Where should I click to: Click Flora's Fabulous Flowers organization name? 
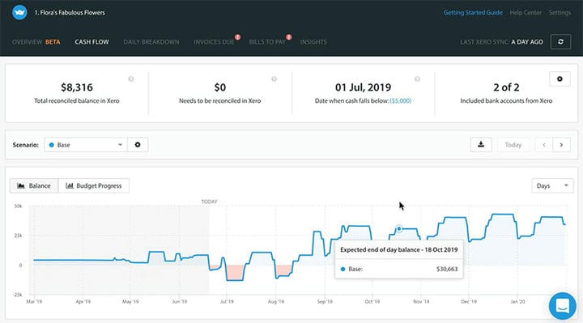point(70,12)
